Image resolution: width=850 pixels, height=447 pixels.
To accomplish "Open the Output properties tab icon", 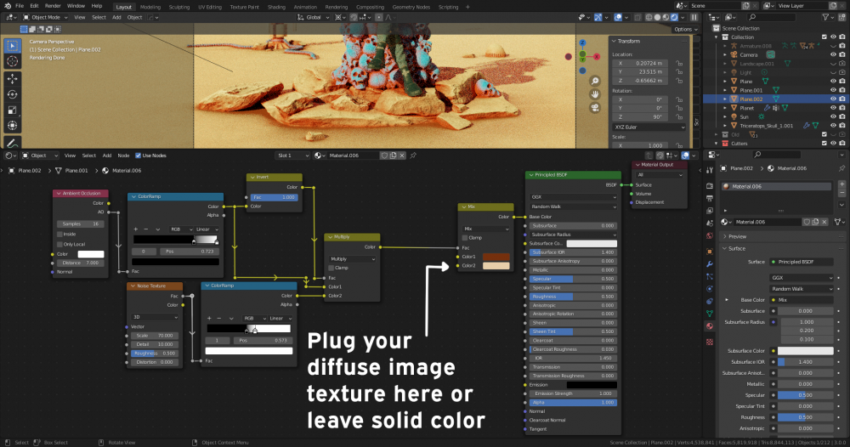I will click(710, 198).
